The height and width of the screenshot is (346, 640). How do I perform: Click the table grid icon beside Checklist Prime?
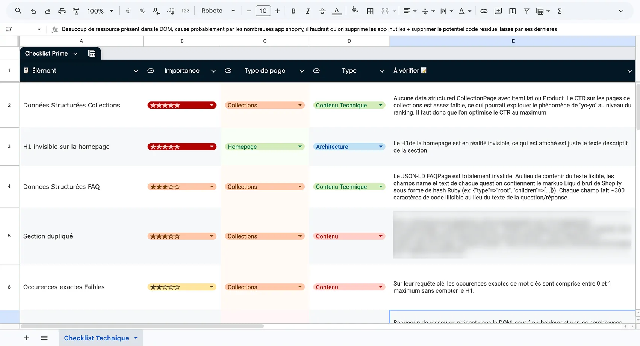[x=92, y=53]
